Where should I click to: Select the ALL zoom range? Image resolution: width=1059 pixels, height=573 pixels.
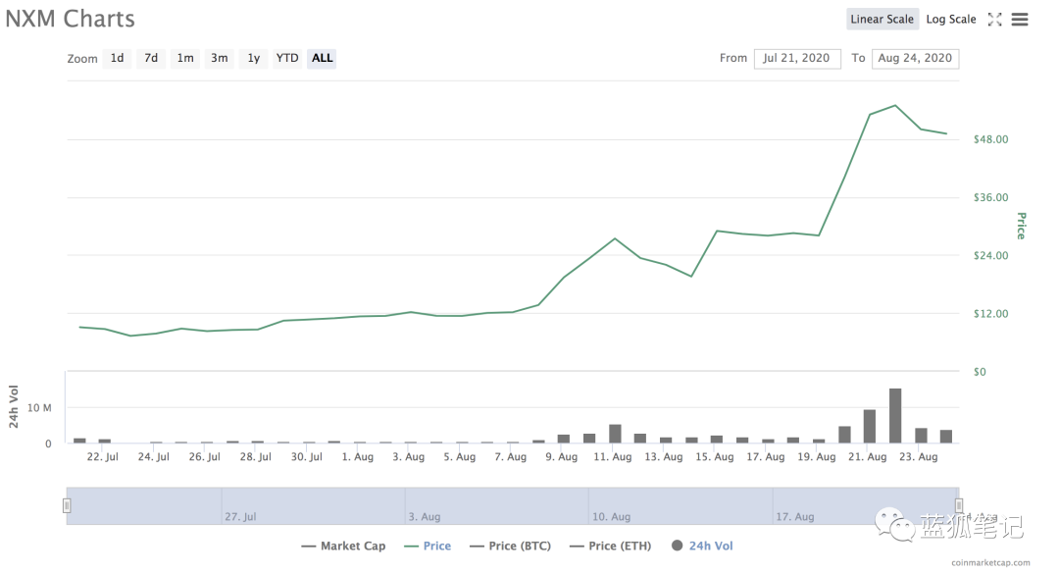(x=323, y=58)
